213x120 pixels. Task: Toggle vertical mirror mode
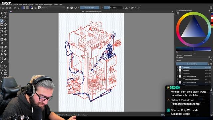click(x=133, y=8)
